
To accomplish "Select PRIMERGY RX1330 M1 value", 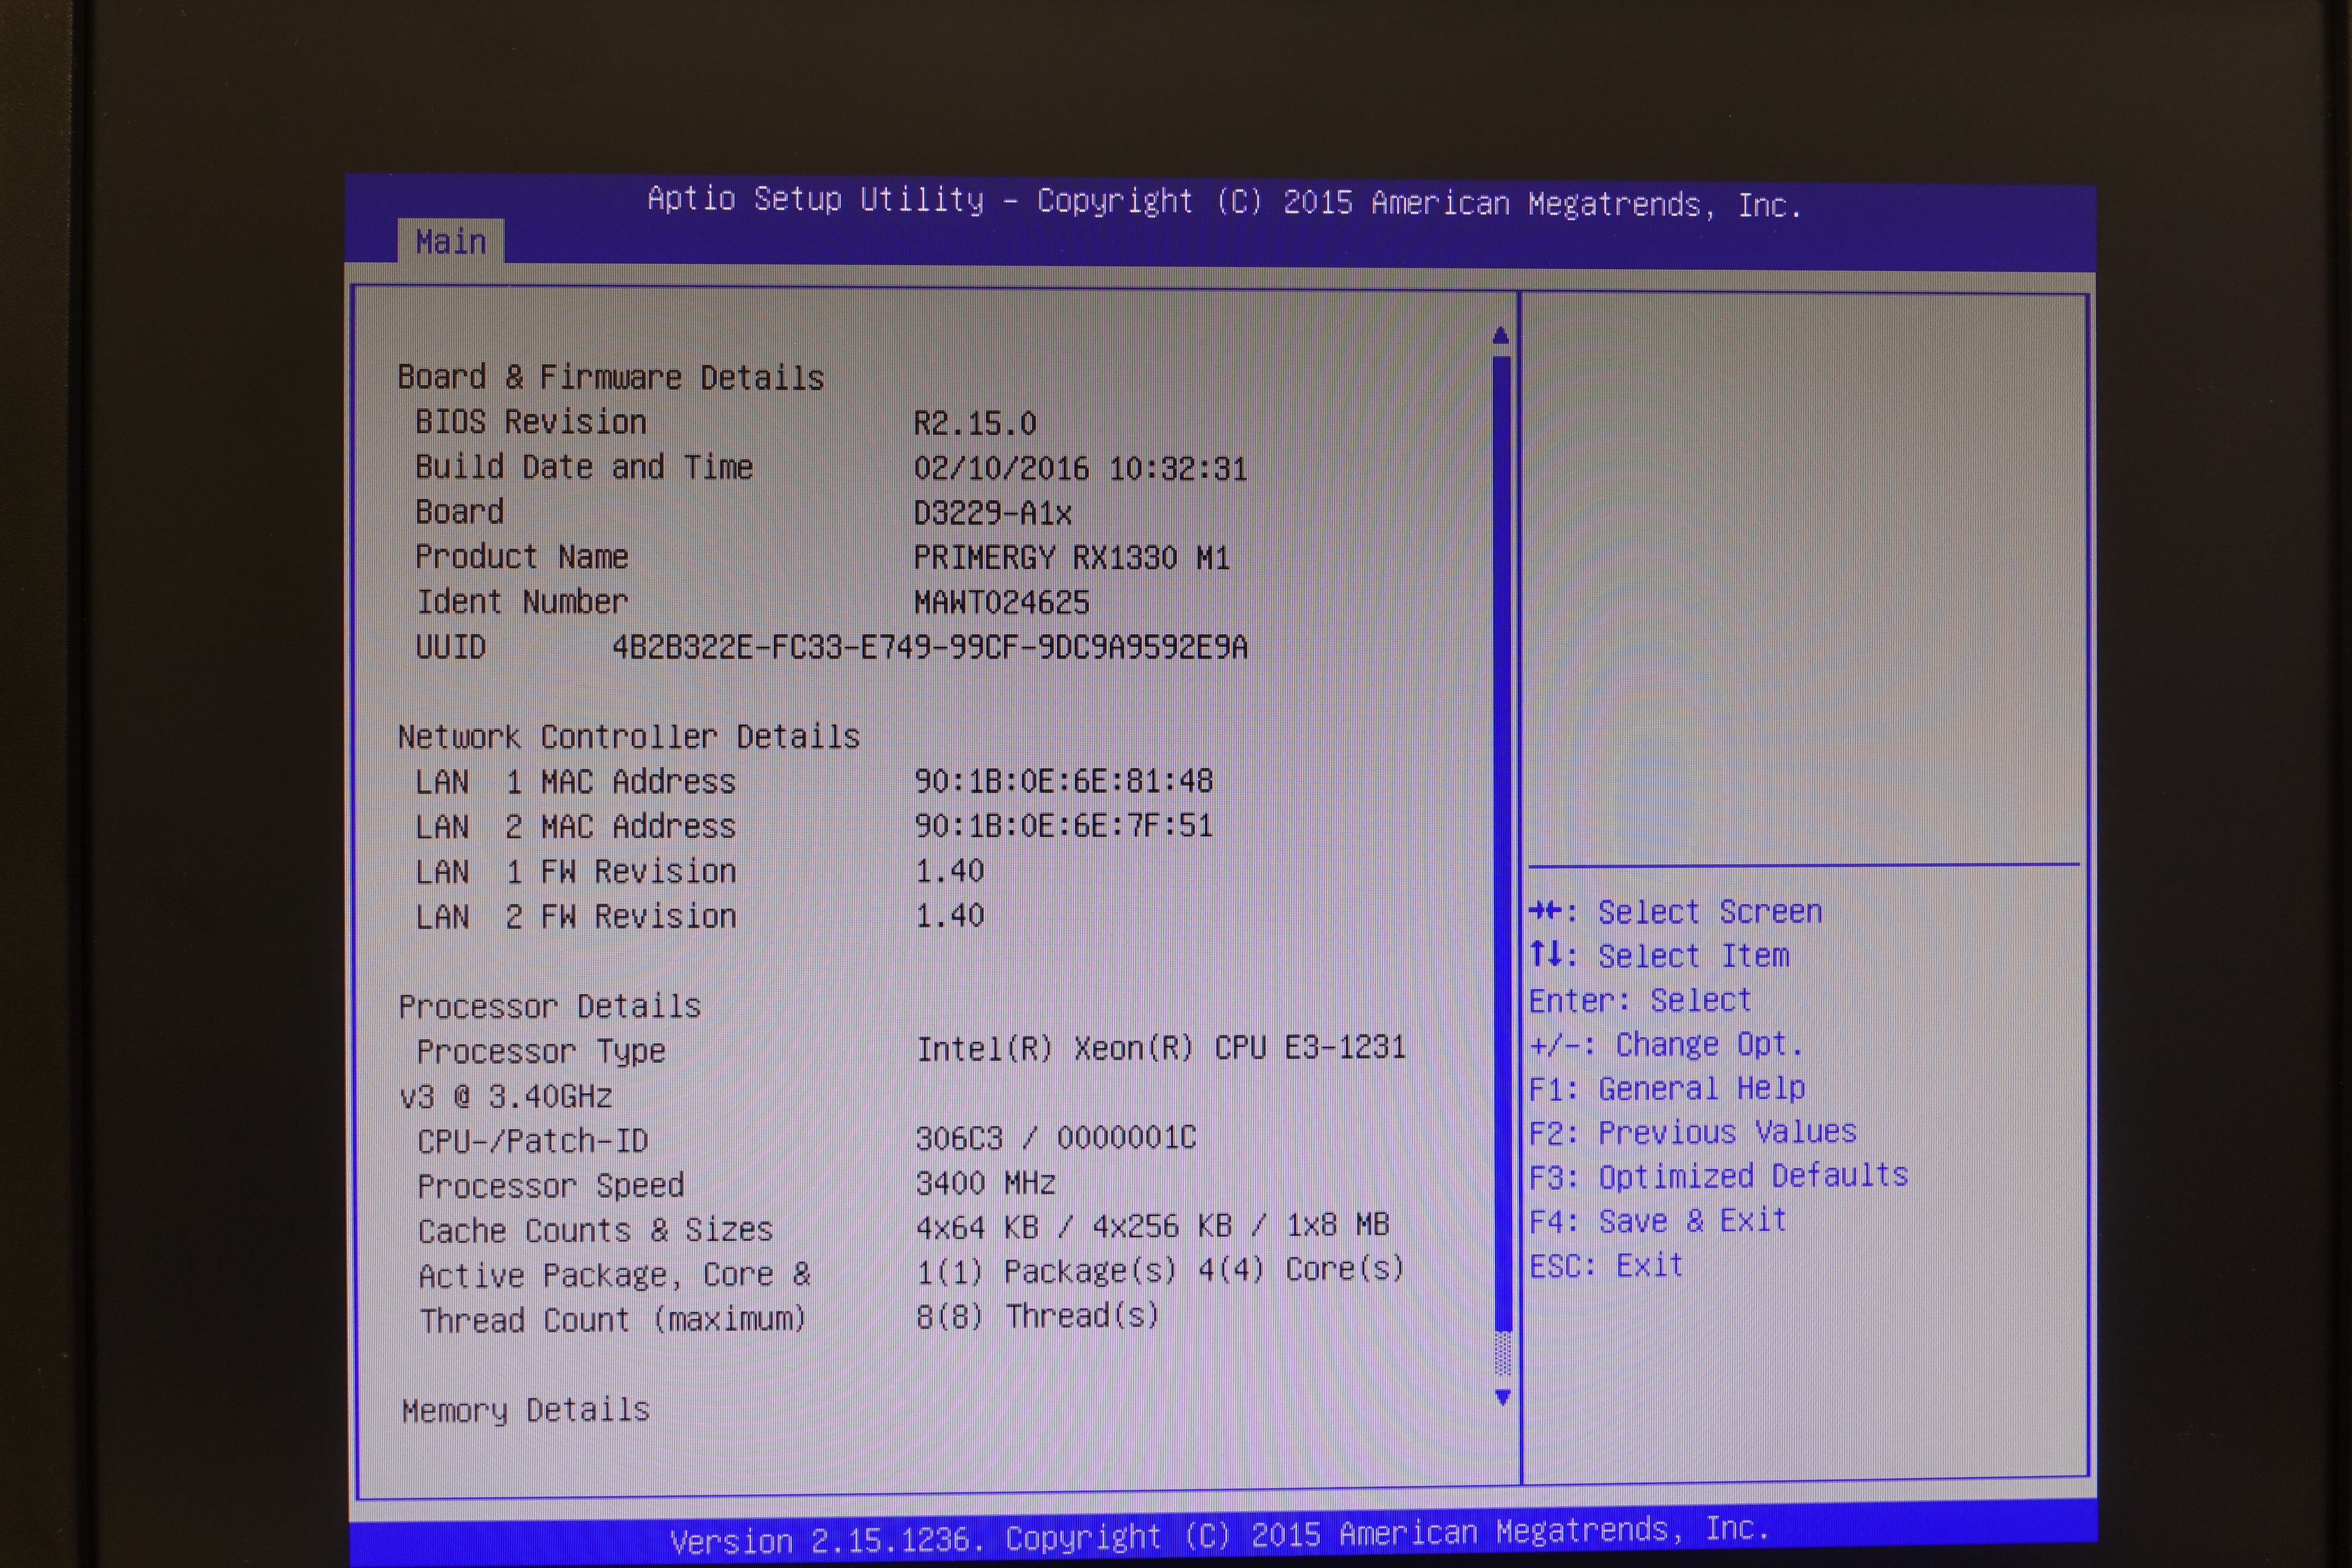I will 1071,558.
